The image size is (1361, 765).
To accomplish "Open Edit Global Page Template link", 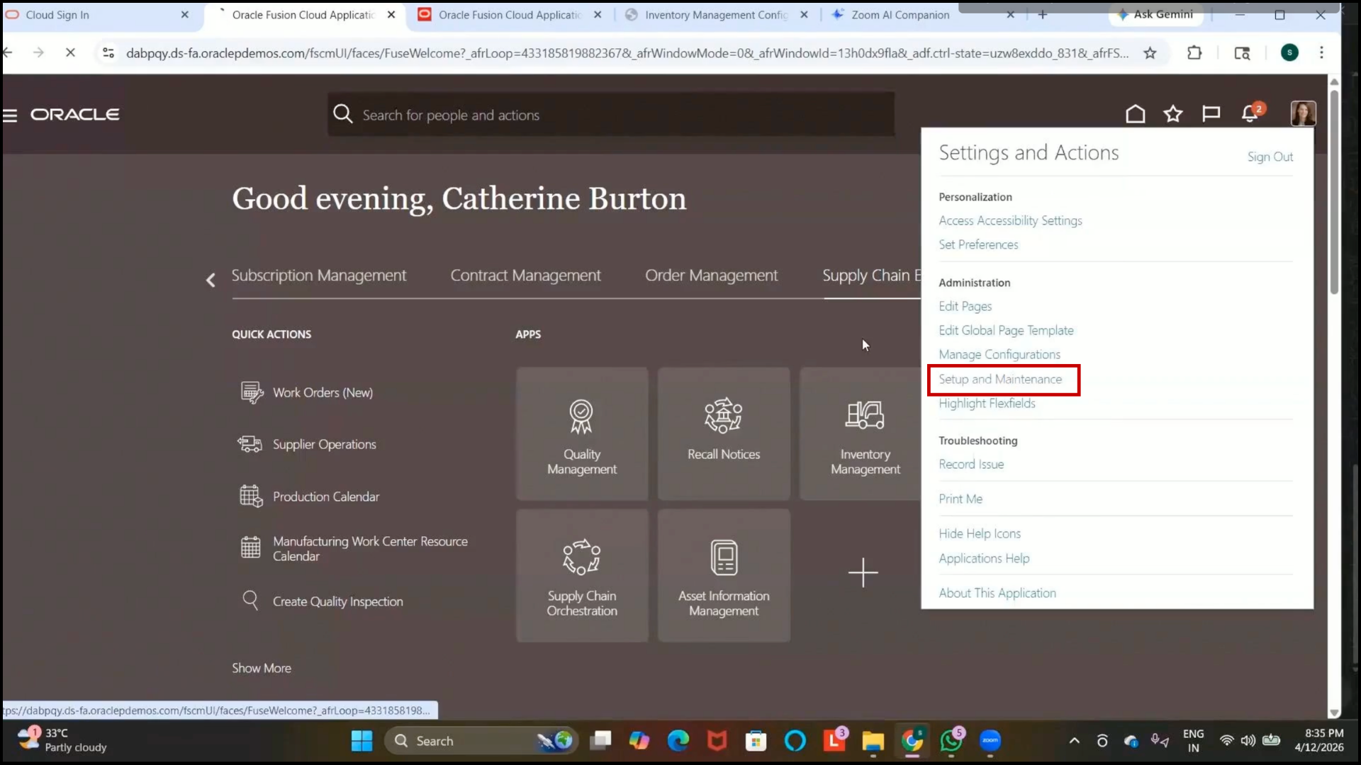I will click(x=1006, y=330).
